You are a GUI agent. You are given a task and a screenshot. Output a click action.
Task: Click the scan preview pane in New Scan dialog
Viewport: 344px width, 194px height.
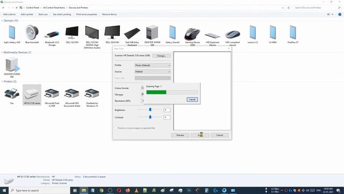202,91
